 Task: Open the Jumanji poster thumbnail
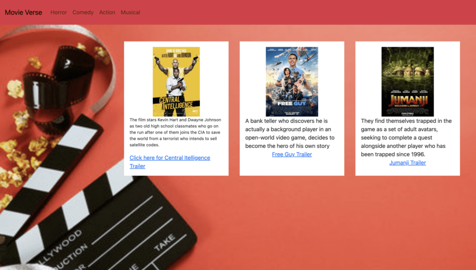point(408,81)
